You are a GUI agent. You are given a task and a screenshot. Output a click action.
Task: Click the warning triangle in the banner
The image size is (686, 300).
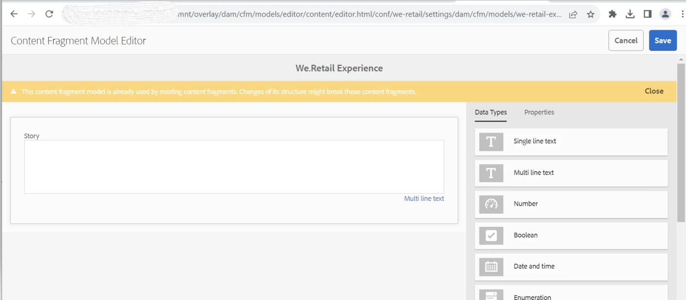point(14,91)
